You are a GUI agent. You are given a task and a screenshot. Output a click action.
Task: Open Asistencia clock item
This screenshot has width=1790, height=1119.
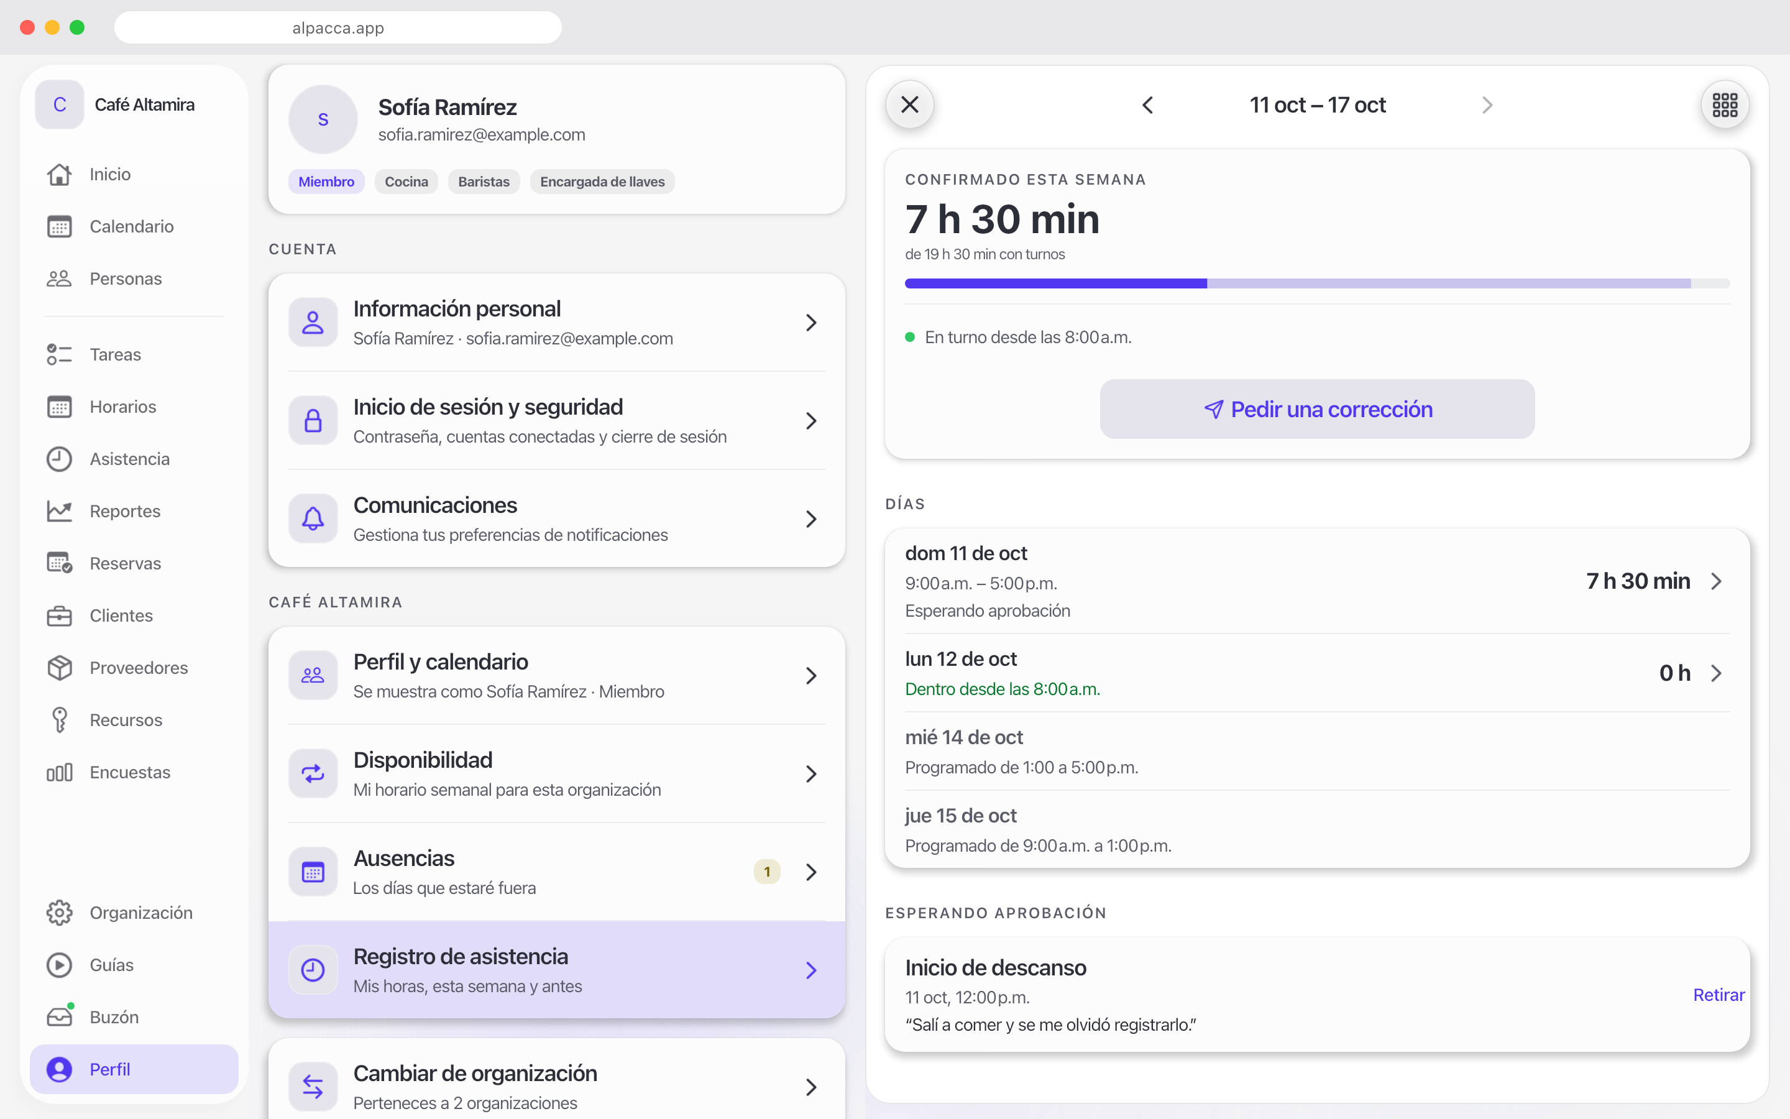pyautogui.click(x=134, y=459)
